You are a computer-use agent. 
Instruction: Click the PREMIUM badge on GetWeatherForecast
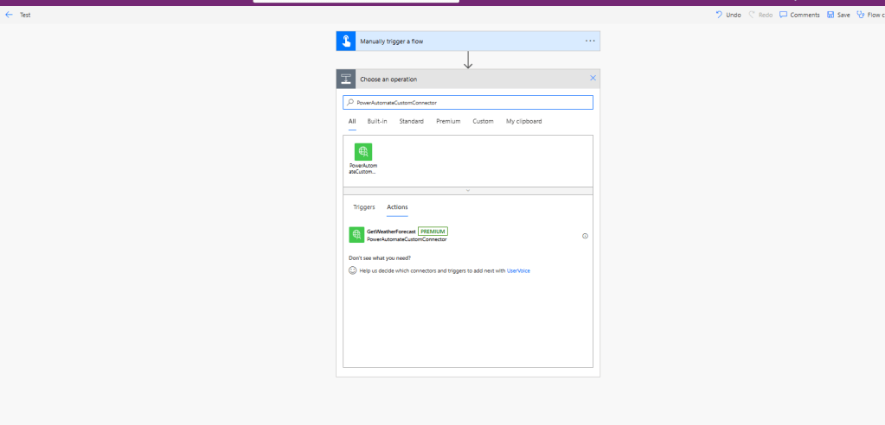tap(433, 232)
